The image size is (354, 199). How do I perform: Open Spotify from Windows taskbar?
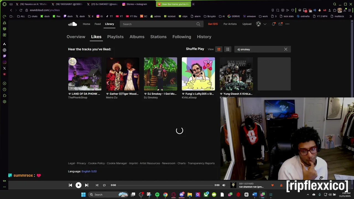click(x=157, y=195)
